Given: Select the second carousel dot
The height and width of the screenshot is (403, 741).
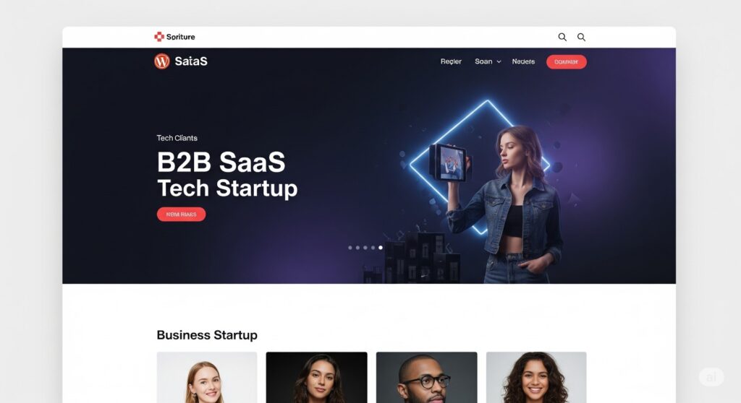Looking at the screenshot, I should (357, 247).
